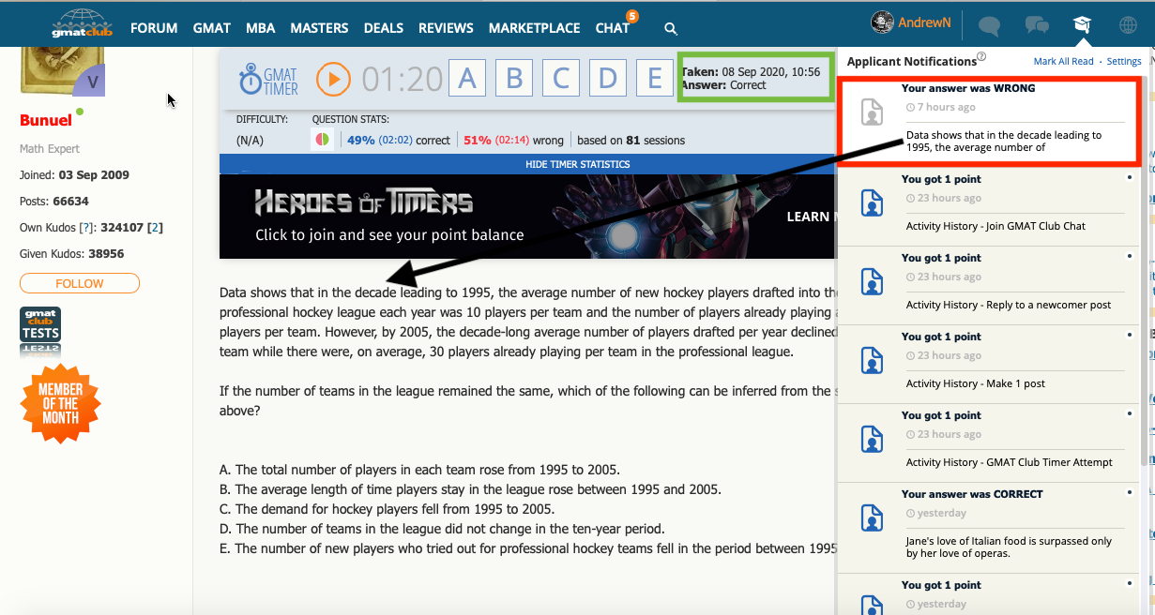The image size is (1155, 615).
Task: Click the globe icon in header
Action: pyautogui.click(x=1129, y=25)
